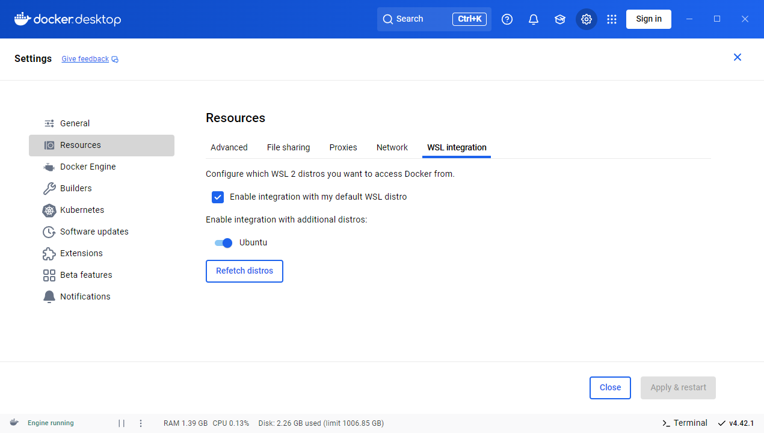
Task: Click the General settings sliders icon
Action: (49, 123)
